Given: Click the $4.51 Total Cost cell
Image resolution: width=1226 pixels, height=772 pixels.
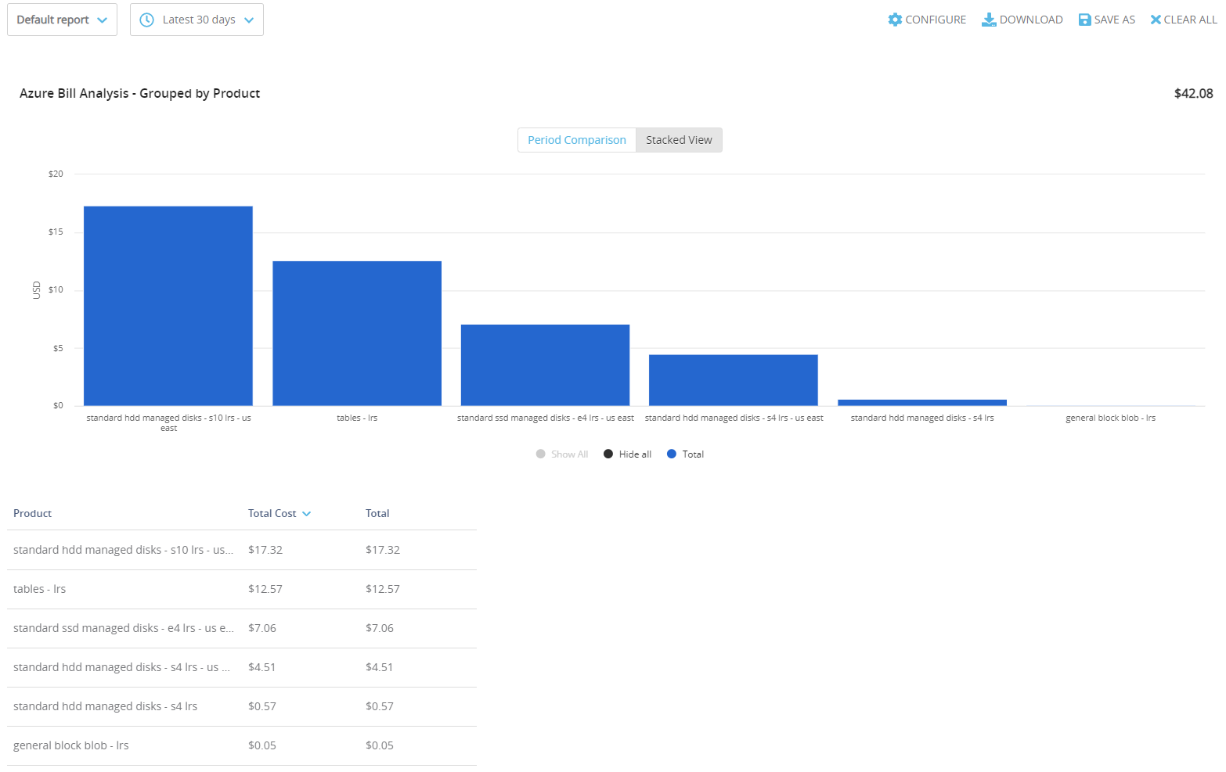Looking at the screenshot, I should click(x=262, y=668).
